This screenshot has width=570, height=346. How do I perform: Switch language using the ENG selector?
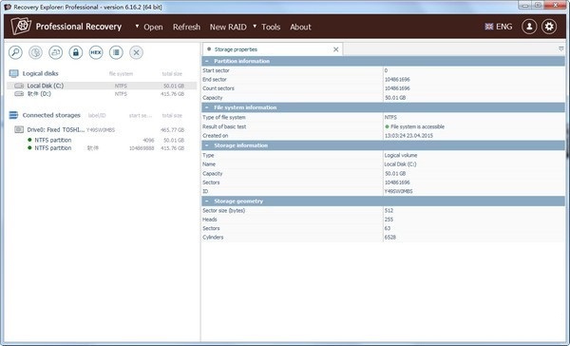pyautogui.click(x=499, y=27)
